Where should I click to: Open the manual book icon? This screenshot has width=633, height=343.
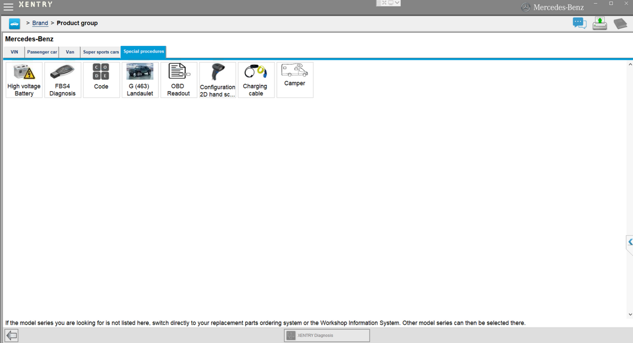tap(620, 23)
